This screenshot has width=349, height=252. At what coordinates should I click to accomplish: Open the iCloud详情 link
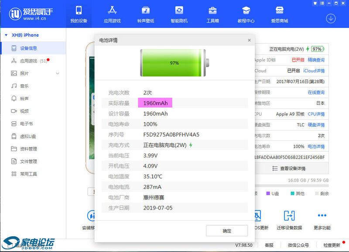[x=314, y=71]
